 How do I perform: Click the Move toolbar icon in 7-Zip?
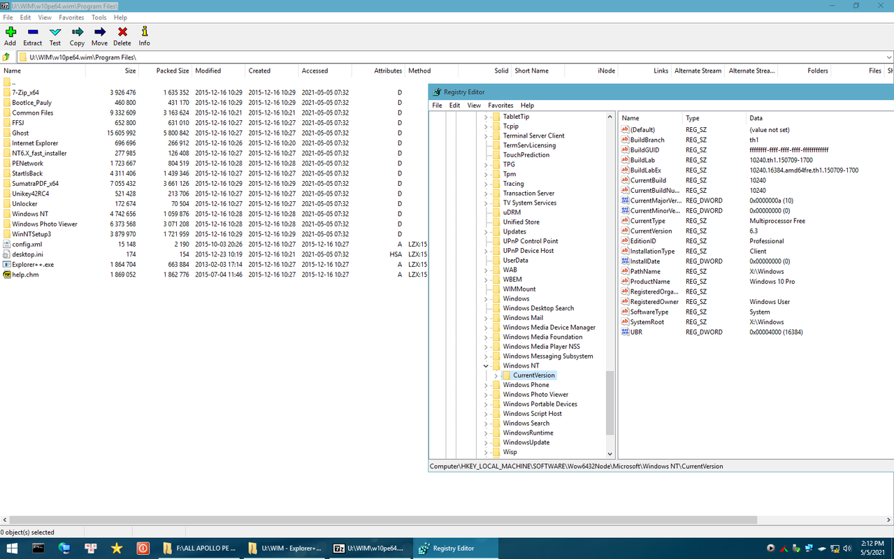[x=100, y=32]
